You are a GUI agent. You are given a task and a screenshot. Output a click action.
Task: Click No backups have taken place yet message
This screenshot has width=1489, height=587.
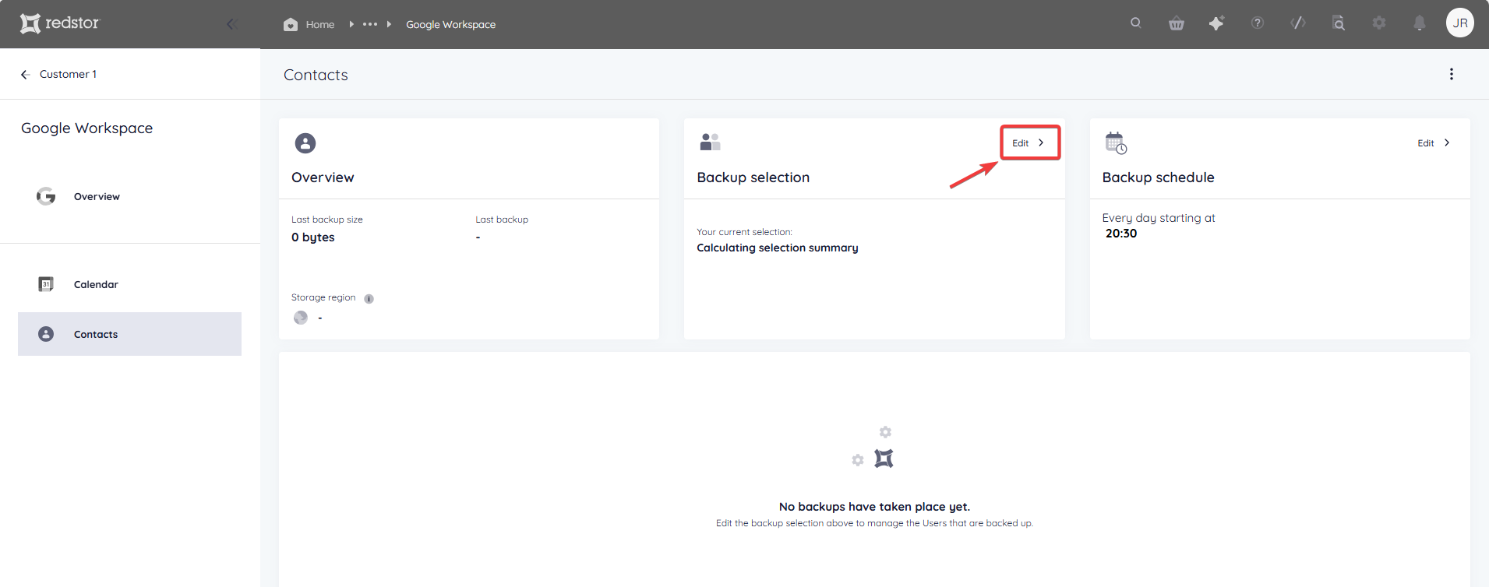[x=874, y=507]
